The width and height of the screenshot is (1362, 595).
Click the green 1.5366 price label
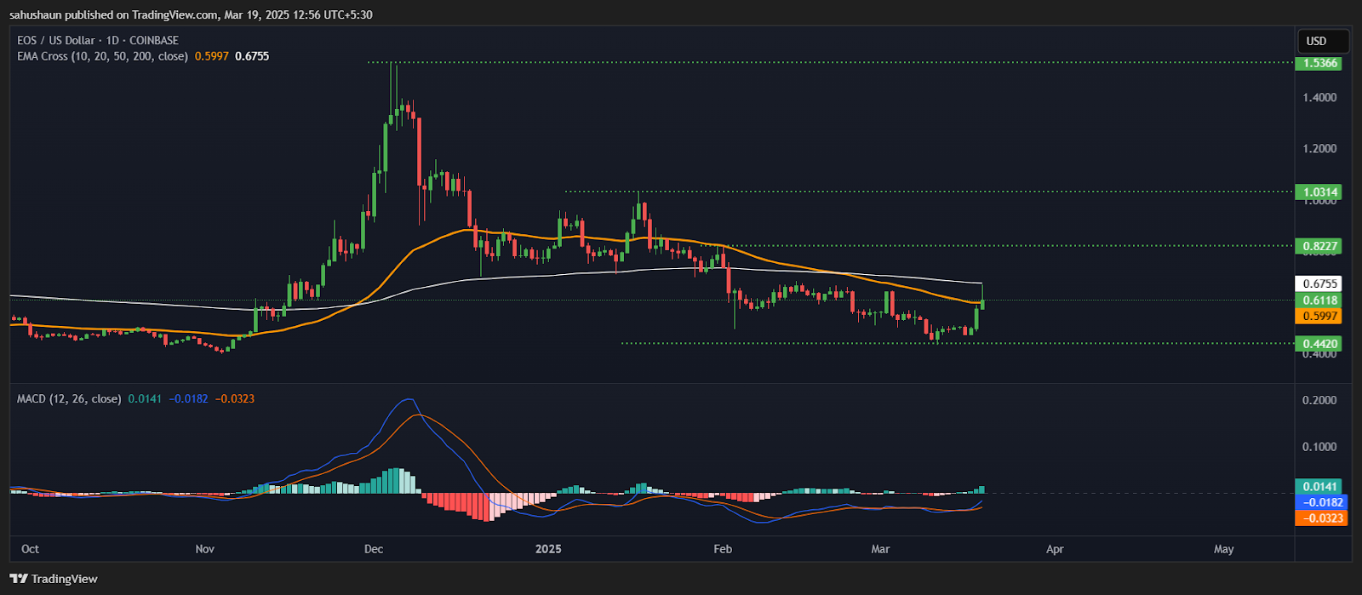tap(1319, 63)
